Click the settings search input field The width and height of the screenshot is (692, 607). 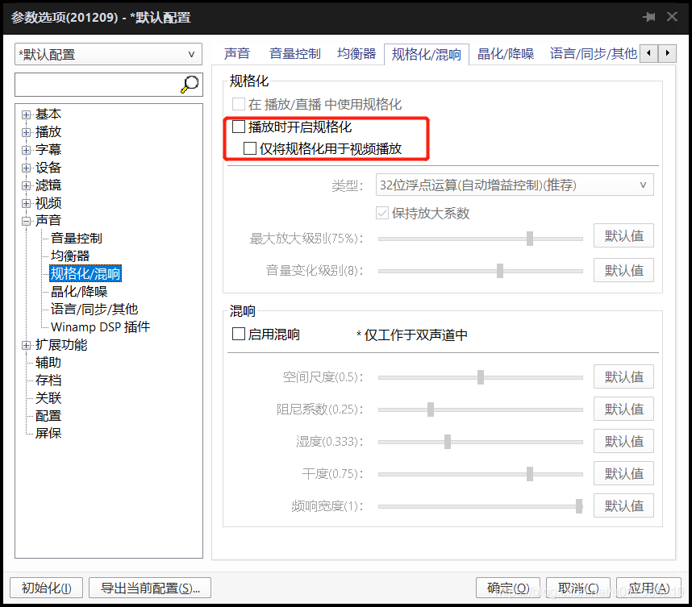[x=97, y=85]
